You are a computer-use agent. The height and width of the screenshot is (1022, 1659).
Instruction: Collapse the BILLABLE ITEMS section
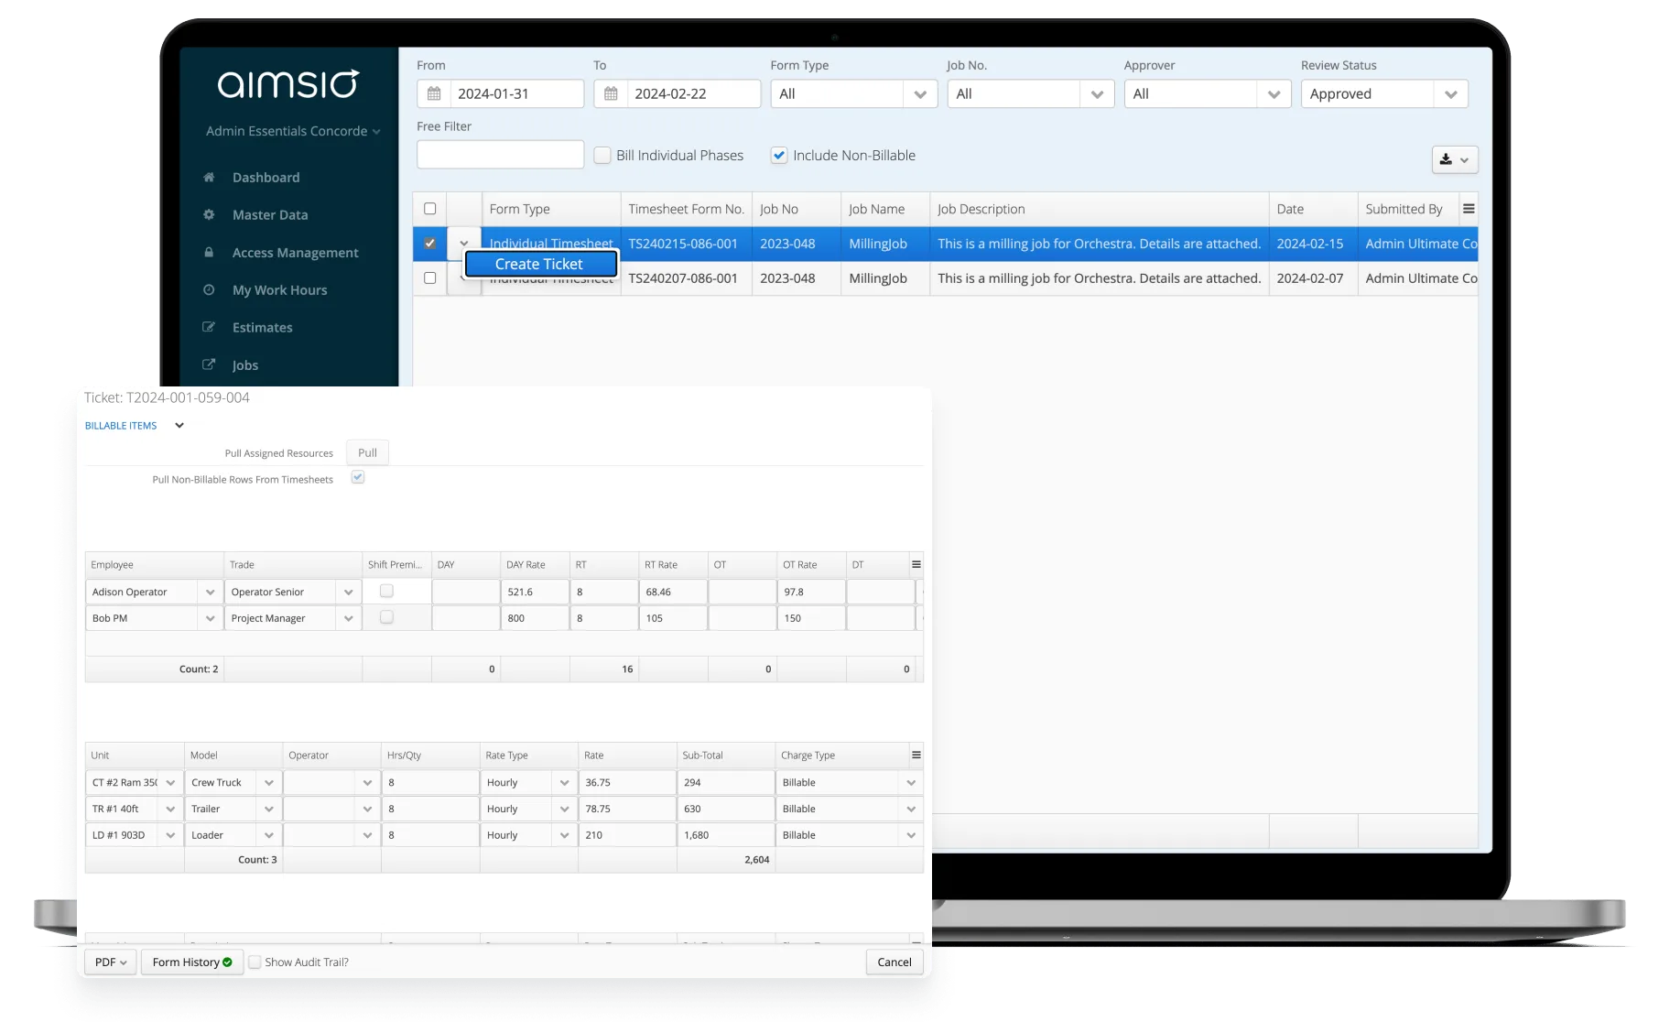[179, 425]
